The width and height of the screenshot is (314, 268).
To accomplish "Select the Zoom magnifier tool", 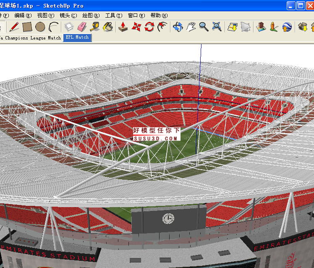I will 204,26.
